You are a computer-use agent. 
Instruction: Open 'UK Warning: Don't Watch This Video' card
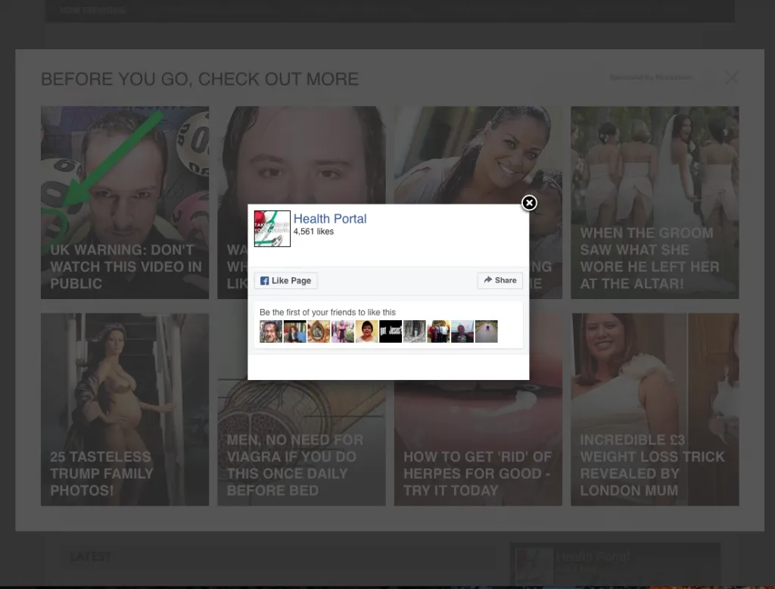(x=125, y=202)
